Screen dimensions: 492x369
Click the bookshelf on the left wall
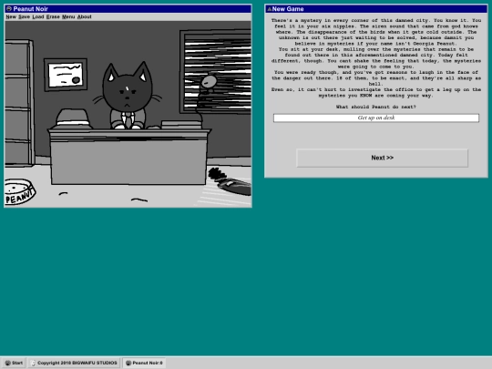19,103
